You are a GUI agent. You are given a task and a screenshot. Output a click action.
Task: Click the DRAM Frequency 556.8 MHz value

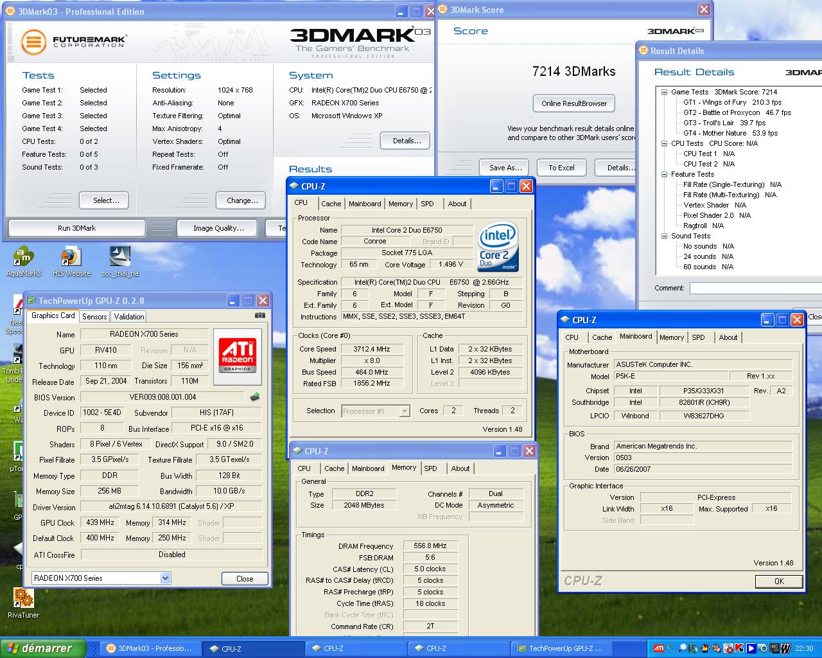tap(430, 546)
